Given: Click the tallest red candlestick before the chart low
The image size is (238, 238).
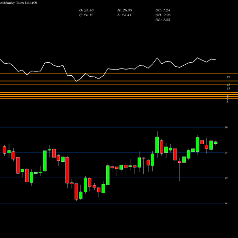Looking at the screenshot, I should click(x=67, y=170).
